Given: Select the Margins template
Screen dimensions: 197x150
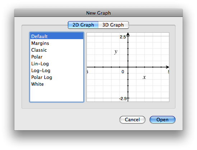Looking at the screenshot, I should (57, 43).
